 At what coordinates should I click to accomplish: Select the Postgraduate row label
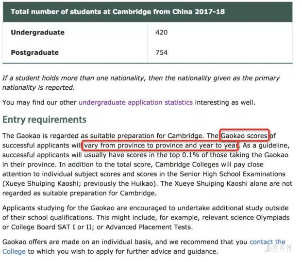point(34,52)
